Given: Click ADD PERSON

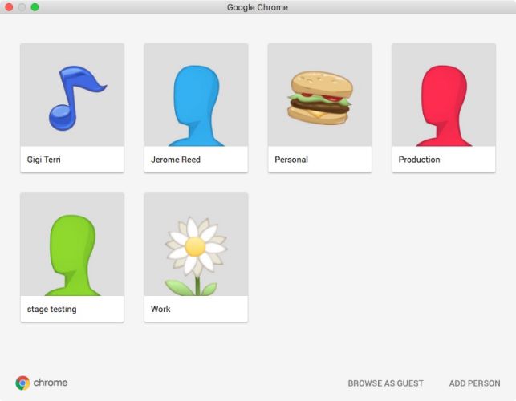Looking at the screenshot, I should 474,383.
